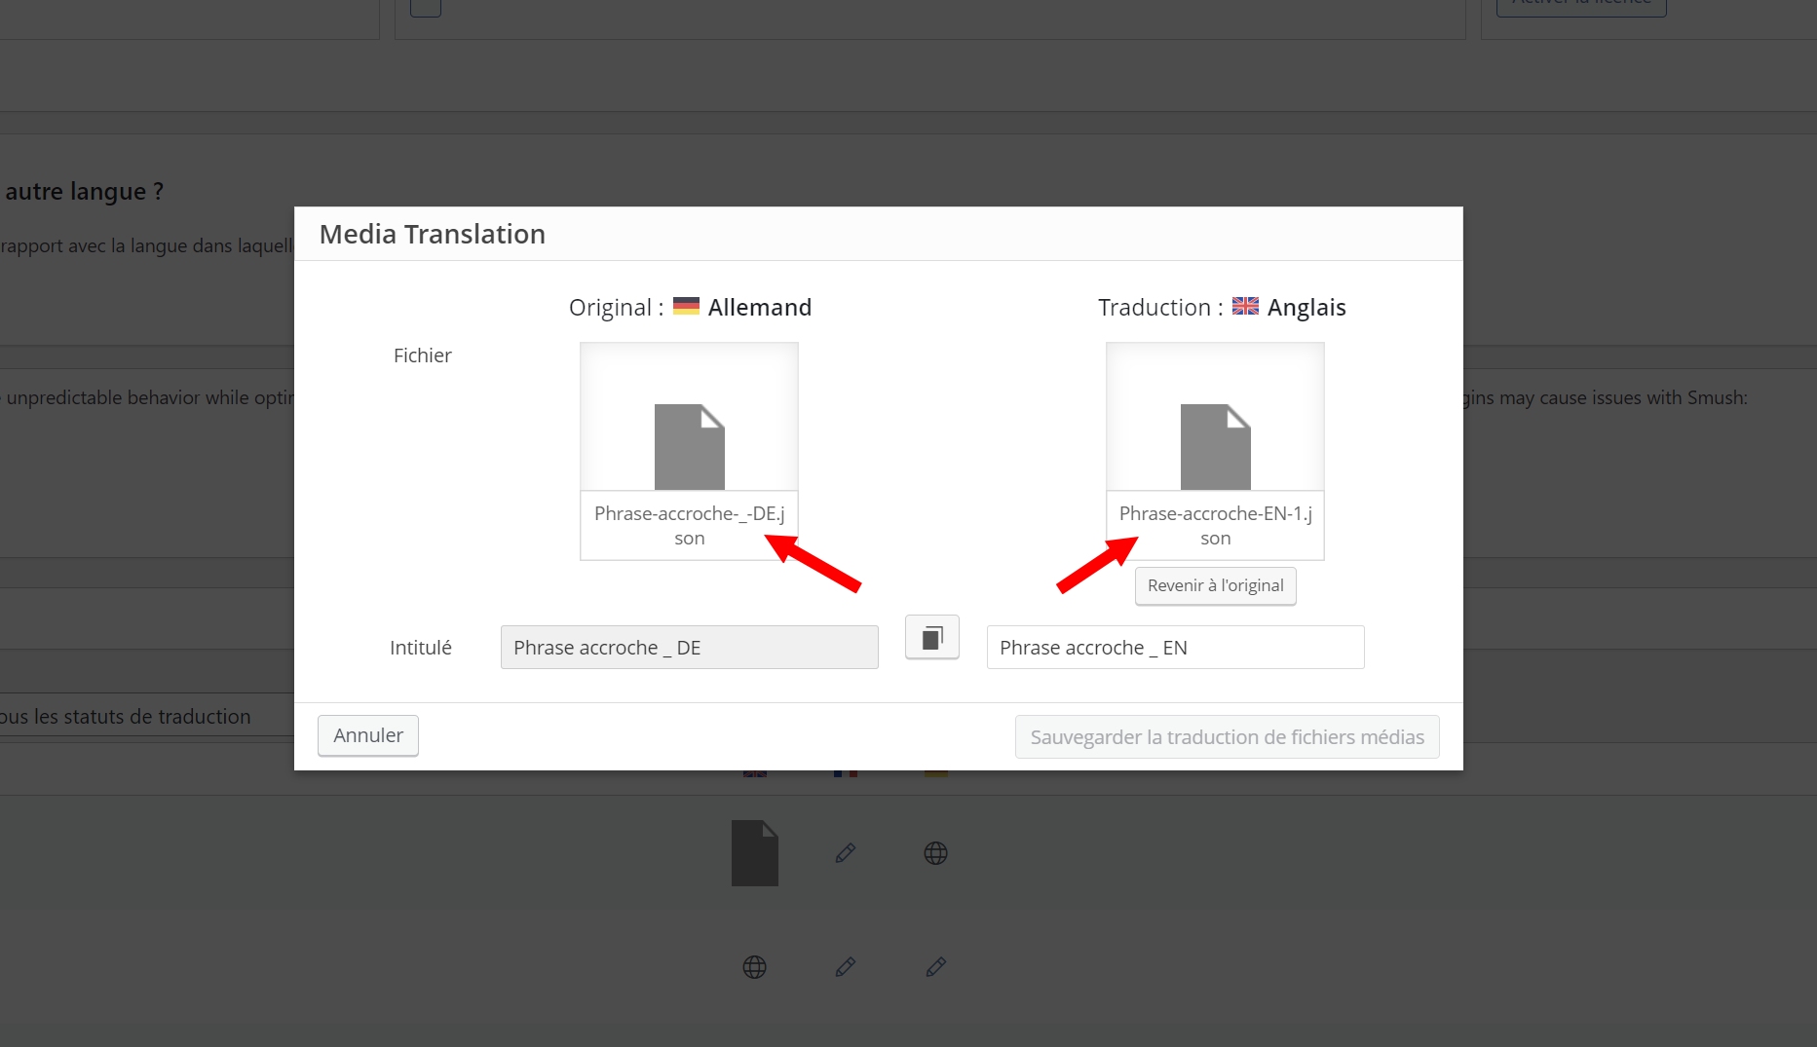1817x1047 pixels.
Task: Click the UK flag next to Anglais
Action: coord(1245,306)
